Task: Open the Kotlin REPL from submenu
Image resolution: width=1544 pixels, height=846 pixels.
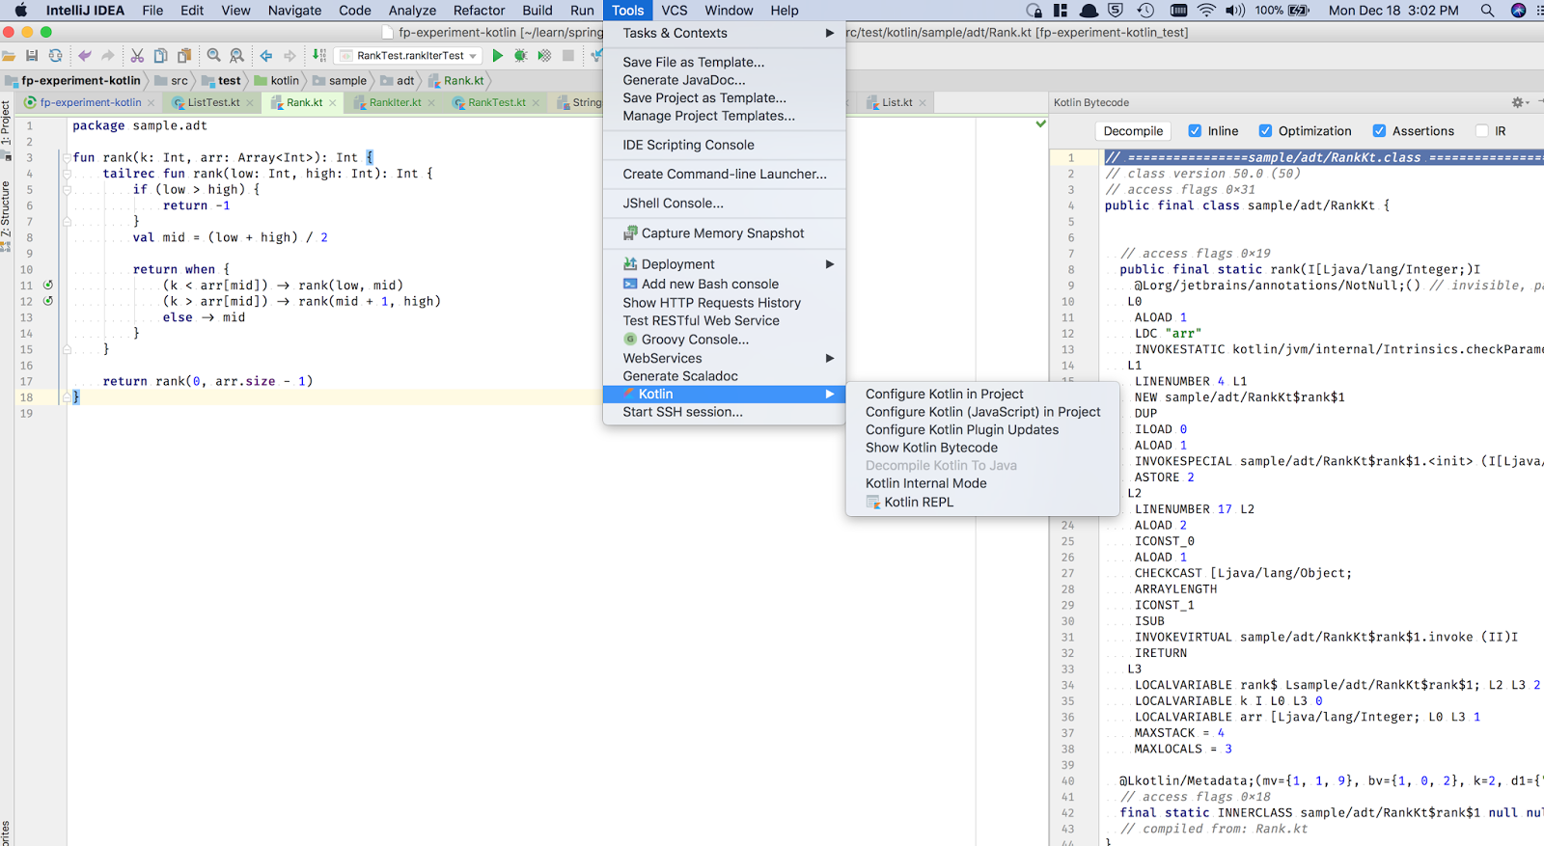Action: (x=918, y=502)
